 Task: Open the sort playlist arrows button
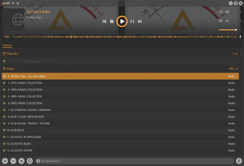pyautogui.click(x=21, y=161)
